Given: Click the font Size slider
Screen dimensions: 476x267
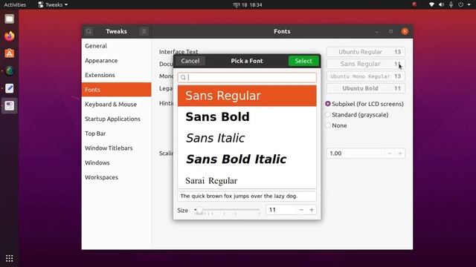Looking at the screenshot, I should (x=227, y=210).
